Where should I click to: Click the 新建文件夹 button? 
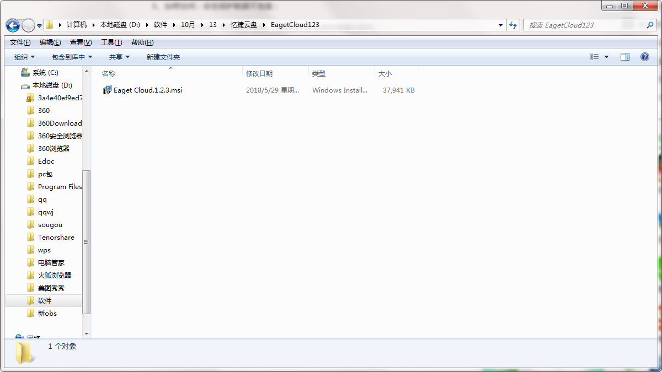click(163, 57)
